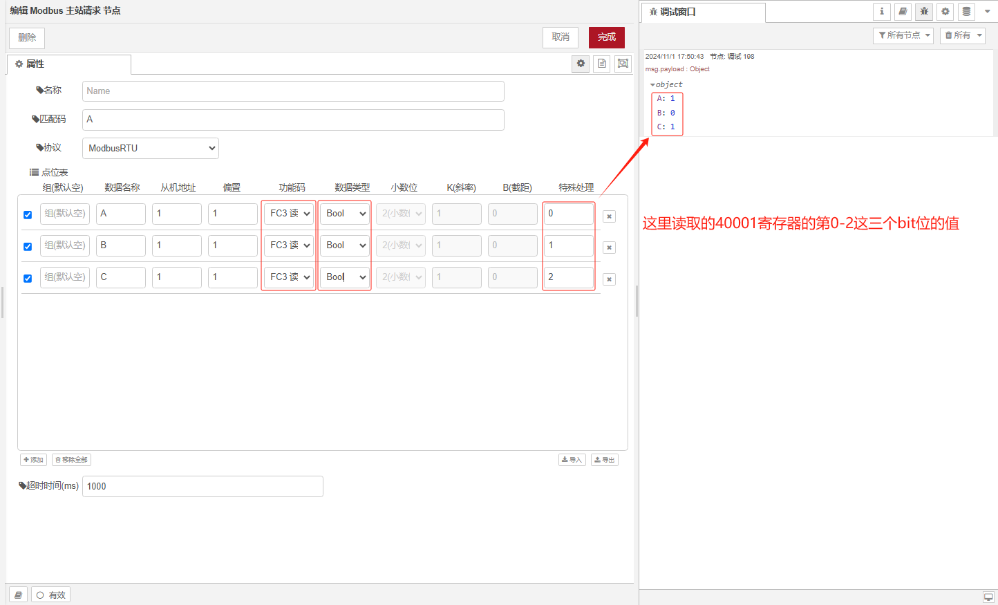Click the node properties gear icon
998x605 pixels.
click(x=581, y=64)
